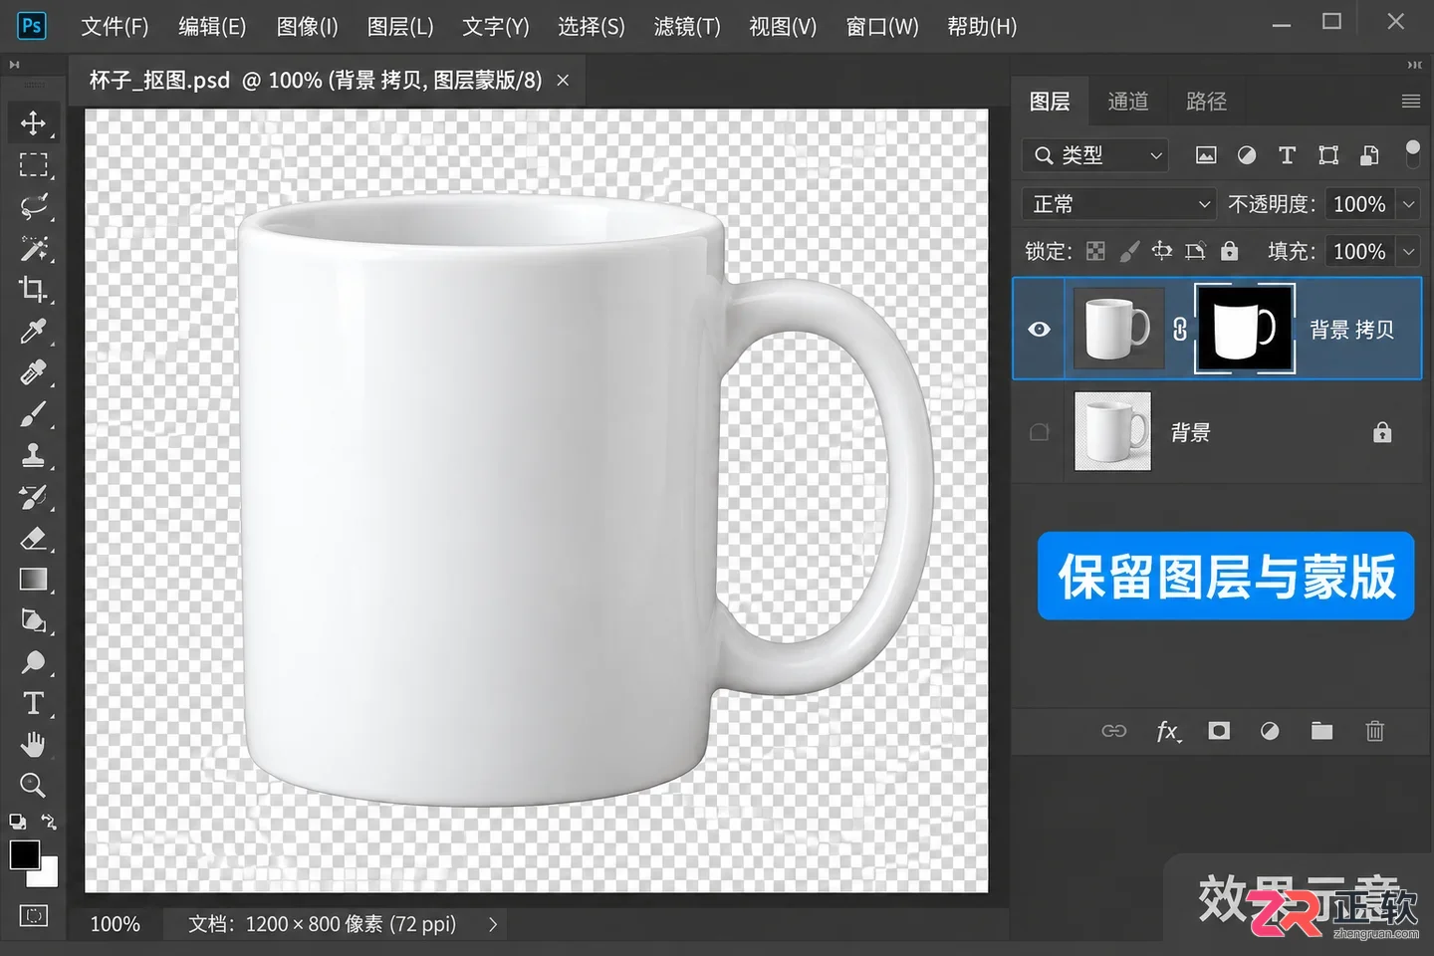Viewport: 1434px width, 956px height.
Task: Create new adjustment layer icon
Action: pyautogui.click(x=1270, y=731)
